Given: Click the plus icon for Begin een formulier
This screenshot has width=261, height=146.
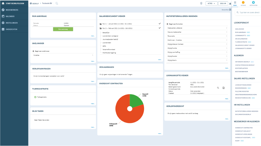Looking at the screenshot, I should (167, 24).
